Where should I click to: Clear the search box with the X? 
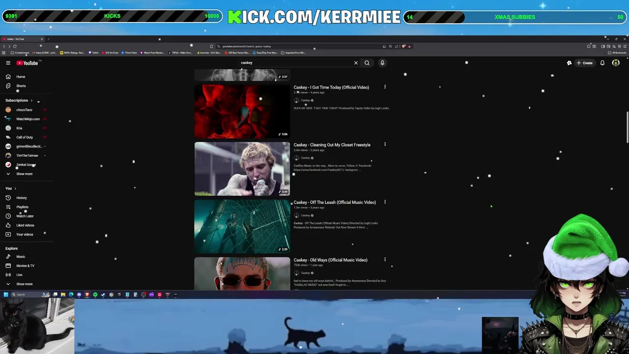pos(356,63)
